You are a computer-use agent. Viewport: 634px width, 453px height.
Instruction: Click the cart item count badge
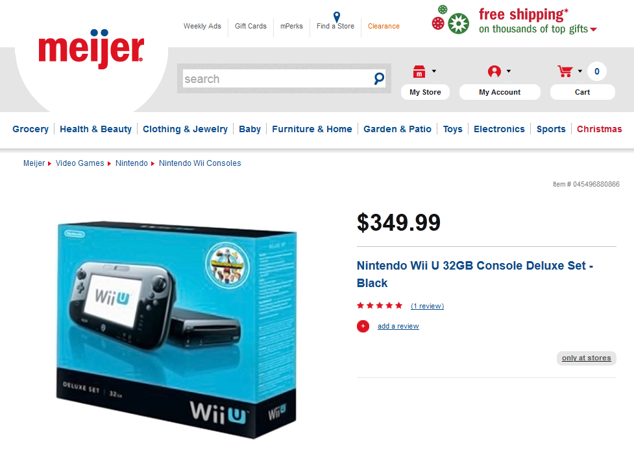597,71
